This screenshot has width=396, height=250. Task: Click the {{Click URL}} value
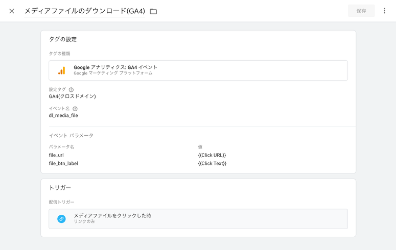212,155
